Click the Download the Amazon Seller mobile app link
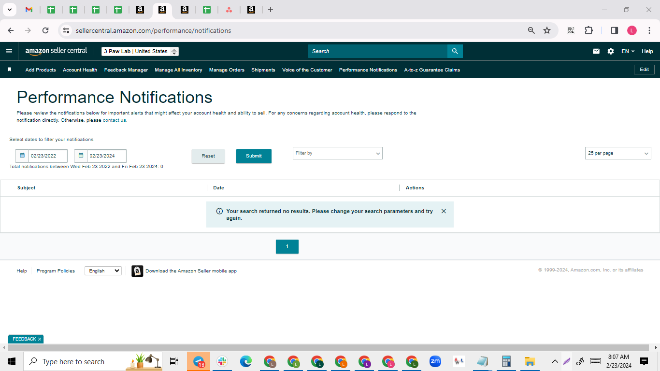The image size is (660, 371). [x=191, y=271]
